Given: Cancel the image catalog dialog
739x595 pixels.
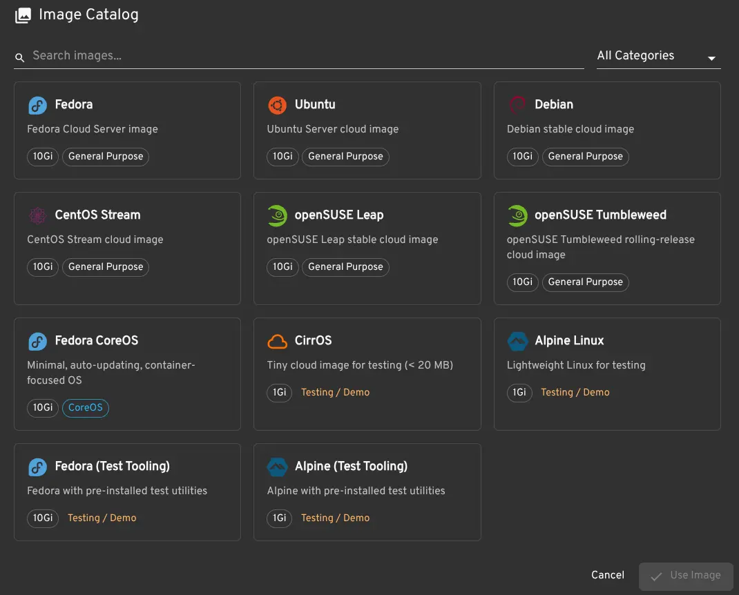Looking at the screenshot, I should tap(608, 575).
